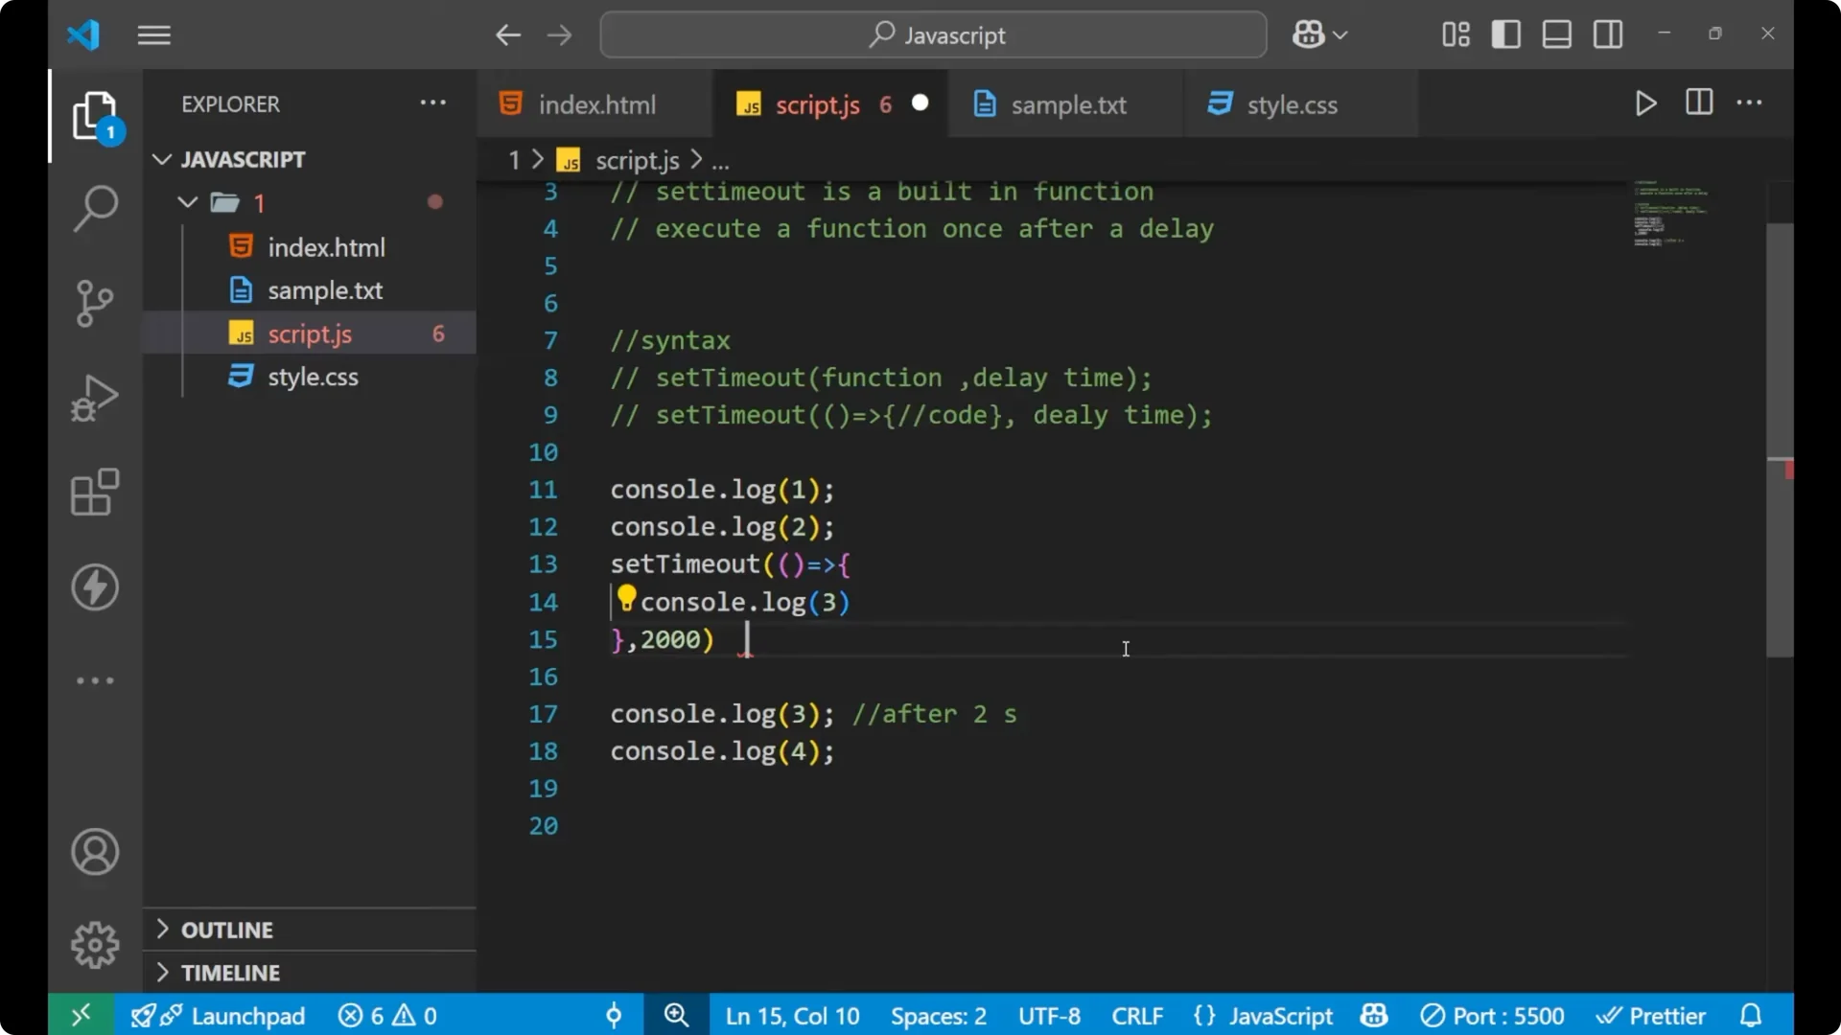This screenshot has width=1841, height=1035.
Task: Click the notifications bell in status bar
Action: pyautogui.click(x=1751, y=1015)
